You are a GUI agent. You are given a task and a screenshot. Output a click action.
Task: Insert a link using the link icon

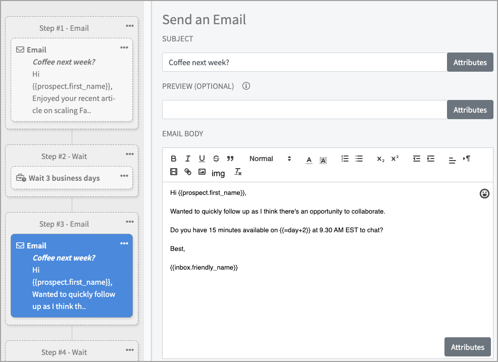point(188,172)
